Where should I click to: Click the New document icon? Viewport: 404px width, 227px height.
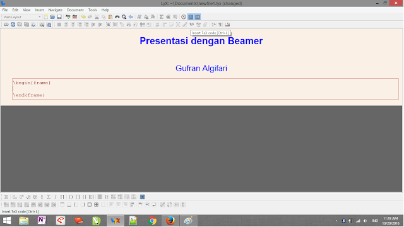[46, 17]
